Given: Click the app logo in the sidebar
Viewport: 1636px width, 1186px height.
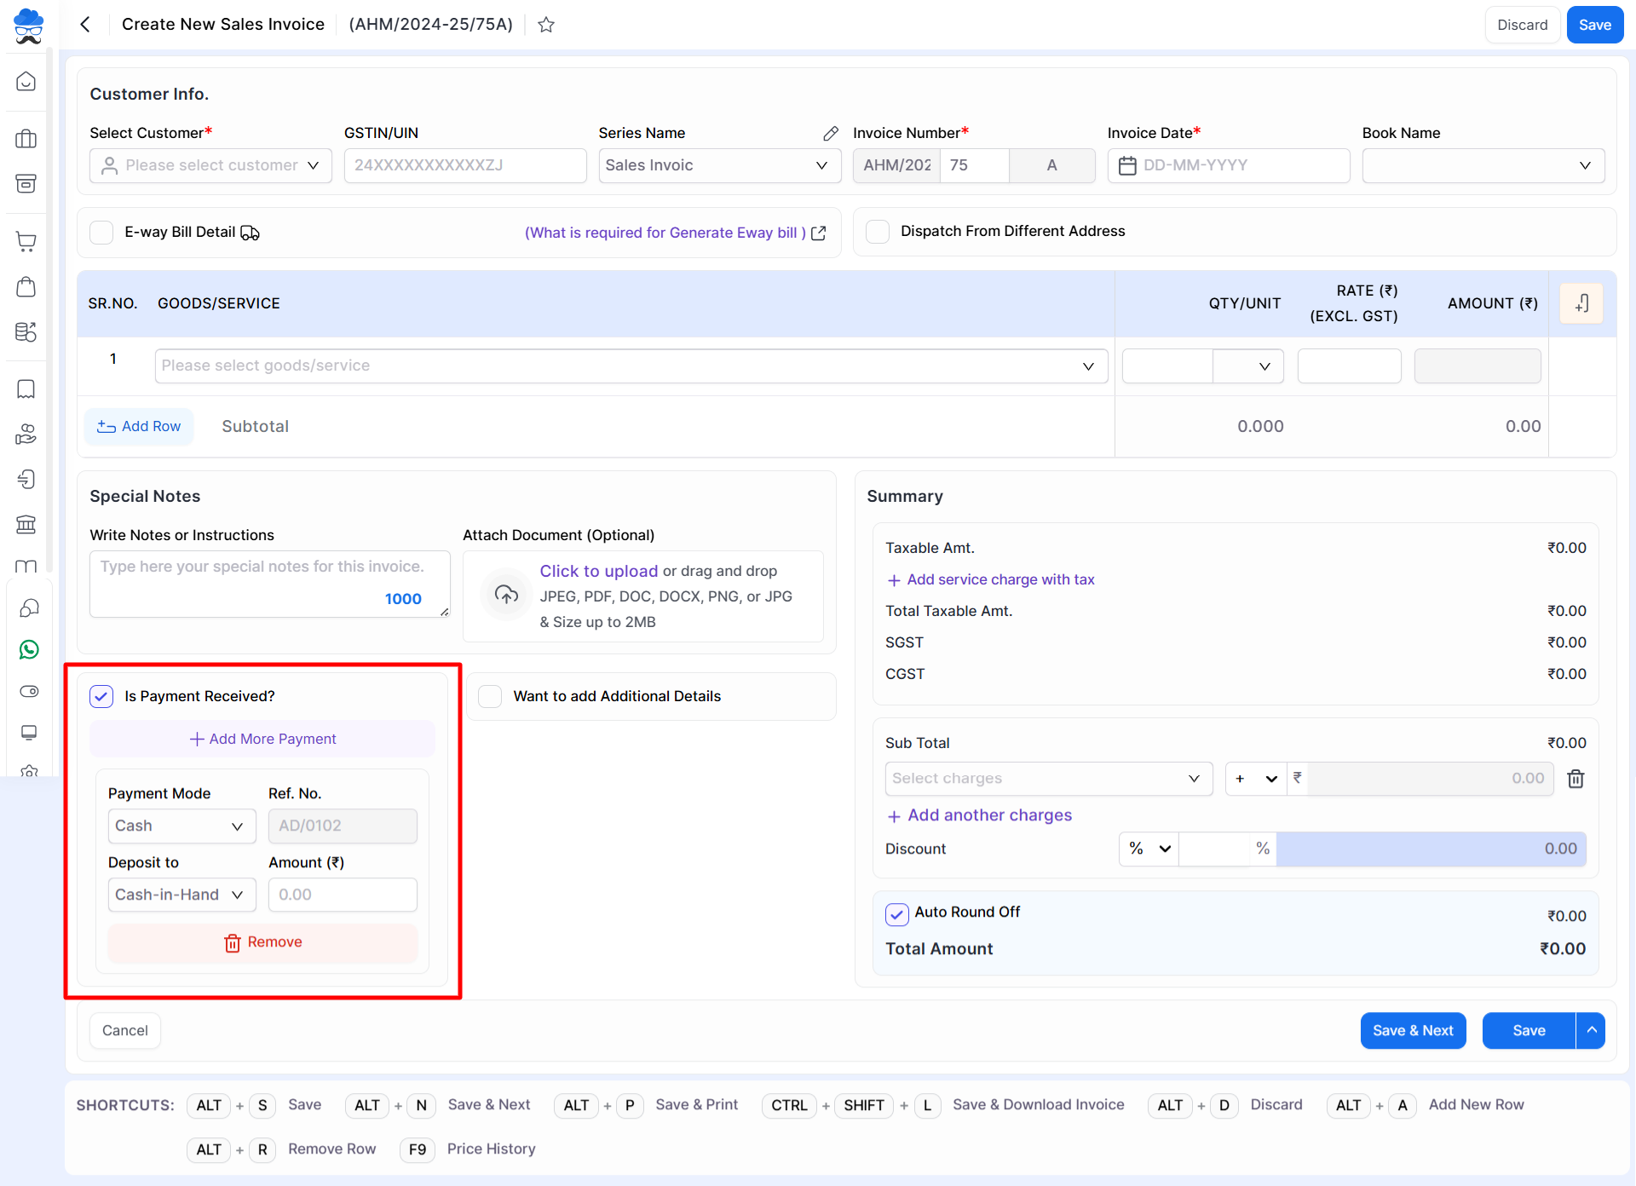Looking at the screenshot, I should 28,26.
